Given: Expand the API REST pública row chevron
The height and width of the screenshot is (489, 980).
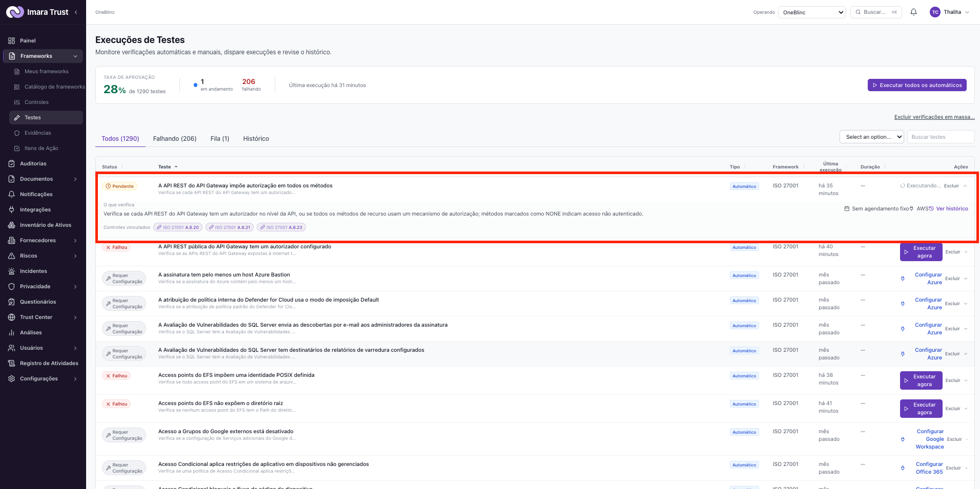Looking at the screenshot, I should point(966,252).
